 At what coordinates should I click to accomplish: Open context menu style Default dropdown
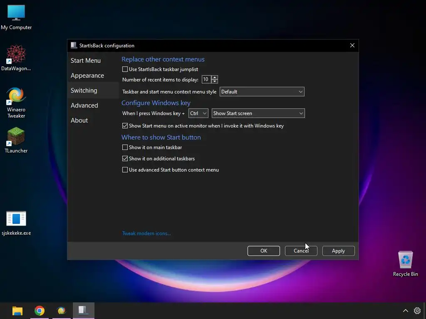262,92
